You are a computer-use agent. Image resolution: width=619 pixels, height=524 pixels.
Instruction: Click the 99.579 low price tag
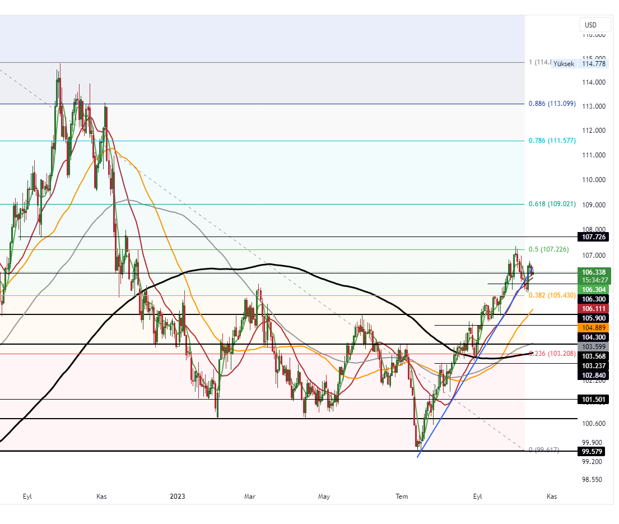[x=590, y=451]
